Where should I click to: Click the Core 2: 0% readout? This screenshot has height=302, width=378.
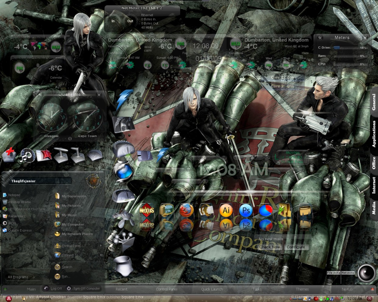click(282, 86)
